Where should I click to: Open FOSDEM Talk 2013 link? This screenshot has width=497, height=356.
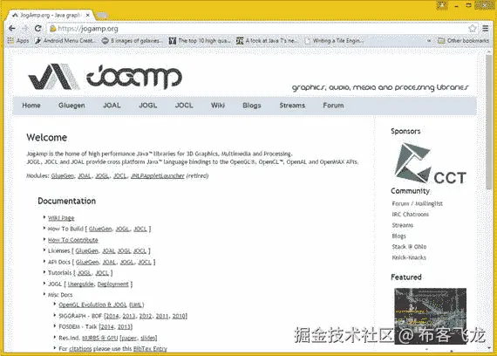tap(124, 327)
